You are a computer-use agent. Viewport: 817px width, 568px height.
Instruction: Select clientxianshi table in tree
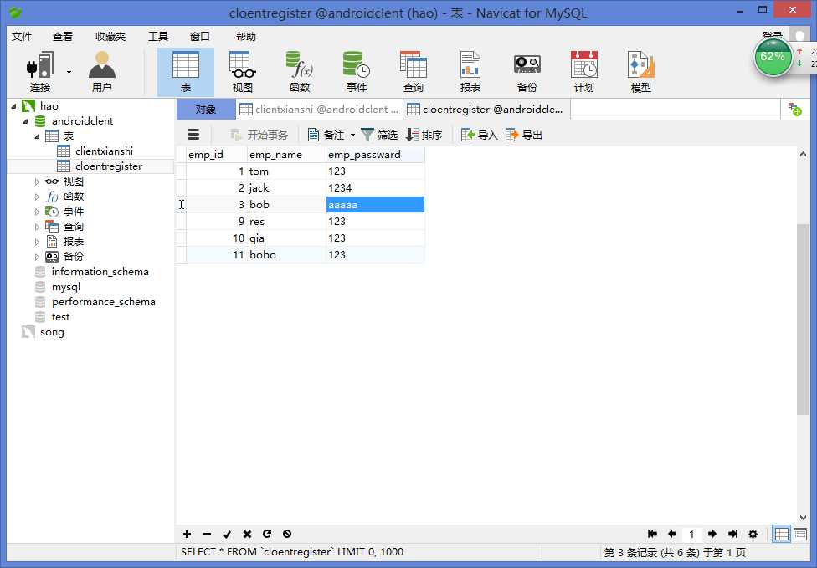(x=104, y=151)
